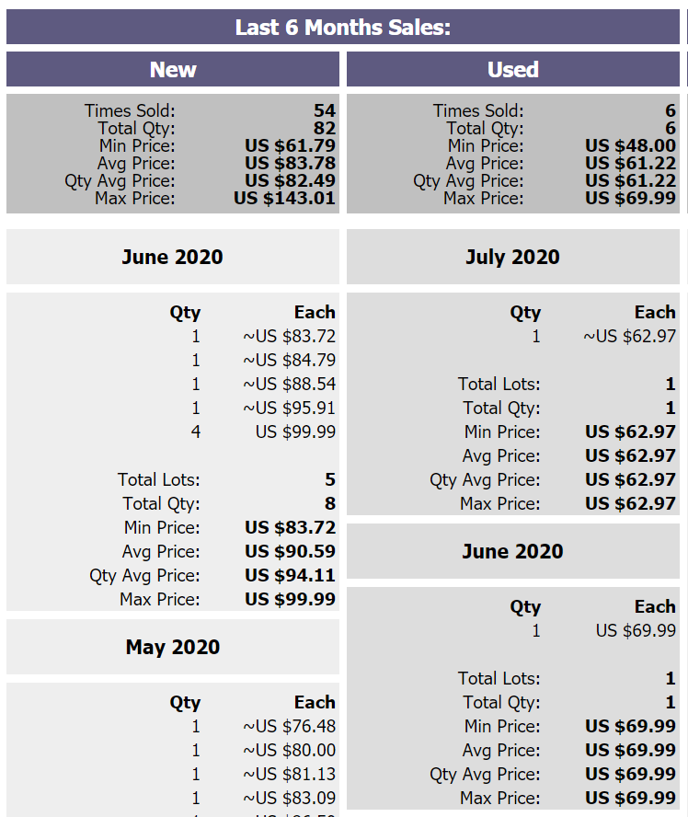Click the ~US $84.79 sale entry
This screenshot has height=817, width=688.
tap(289, 360)
